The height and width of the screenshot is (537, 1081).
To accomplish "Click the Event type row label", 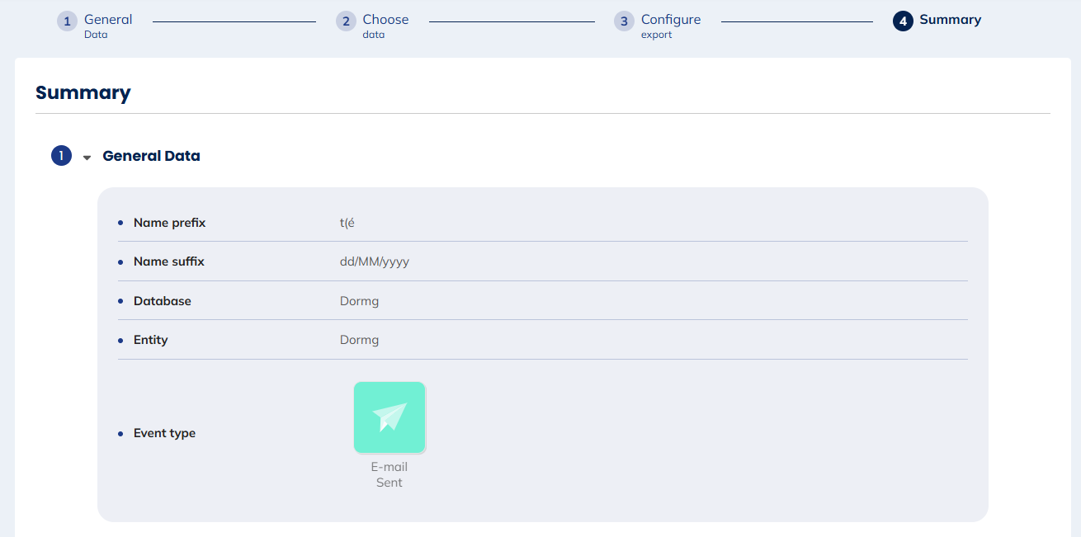I will [164, 433].
